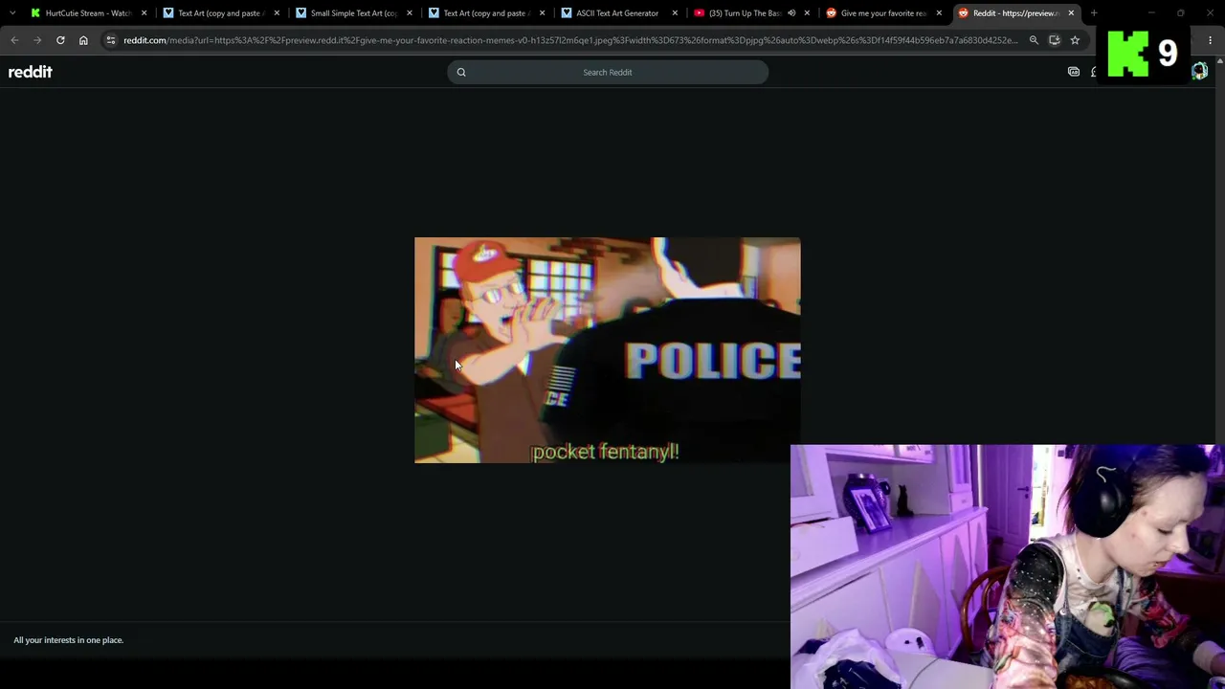Click the address bar URL
This screenshot has height=689, width=1225.
[x=570, y=40]
